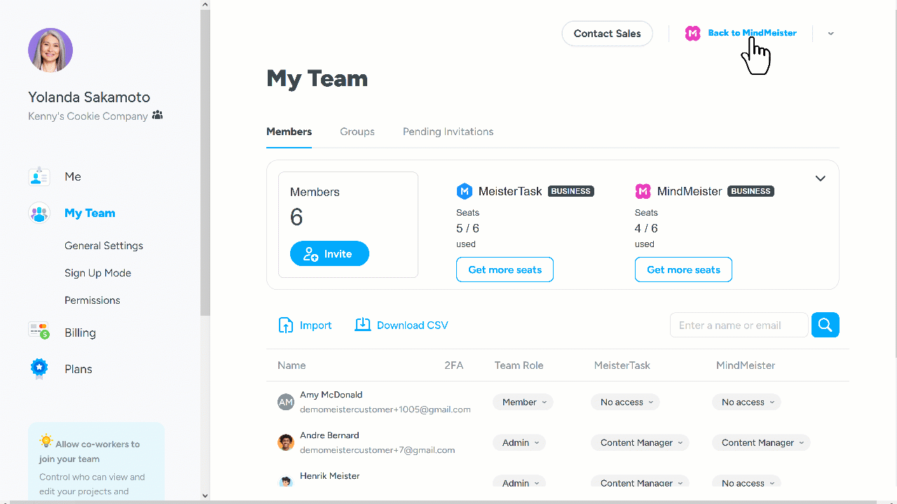Click the sidebar vertical scrollbar

tap(205, 162)
